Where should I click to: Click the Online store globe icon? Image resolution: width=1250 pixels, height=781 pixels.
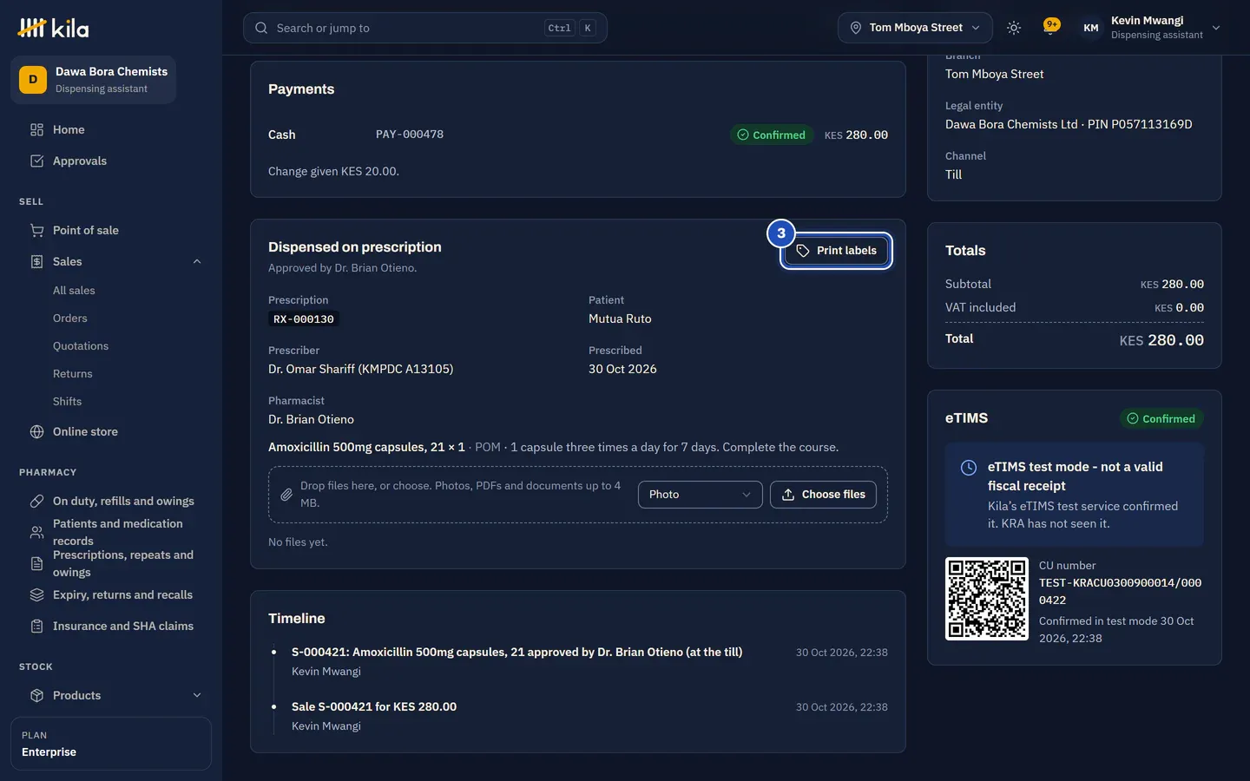point(36,431)
